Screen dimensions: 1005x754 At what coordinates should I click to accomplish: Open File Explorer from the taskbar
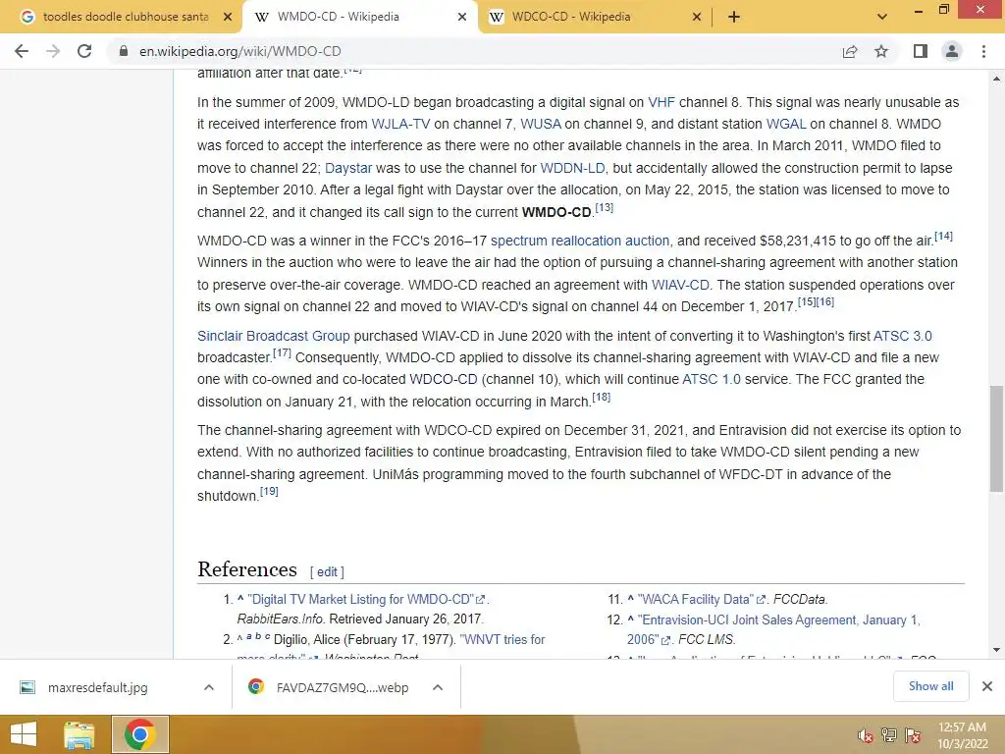point(79,734)
